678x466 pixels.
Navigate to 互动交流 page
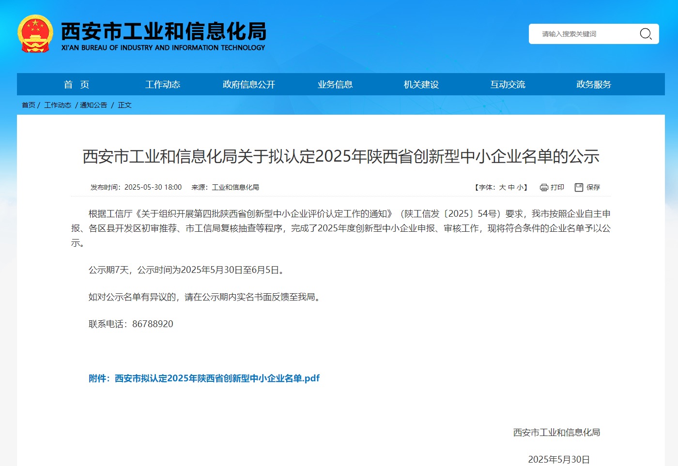[x=508, y=85]
